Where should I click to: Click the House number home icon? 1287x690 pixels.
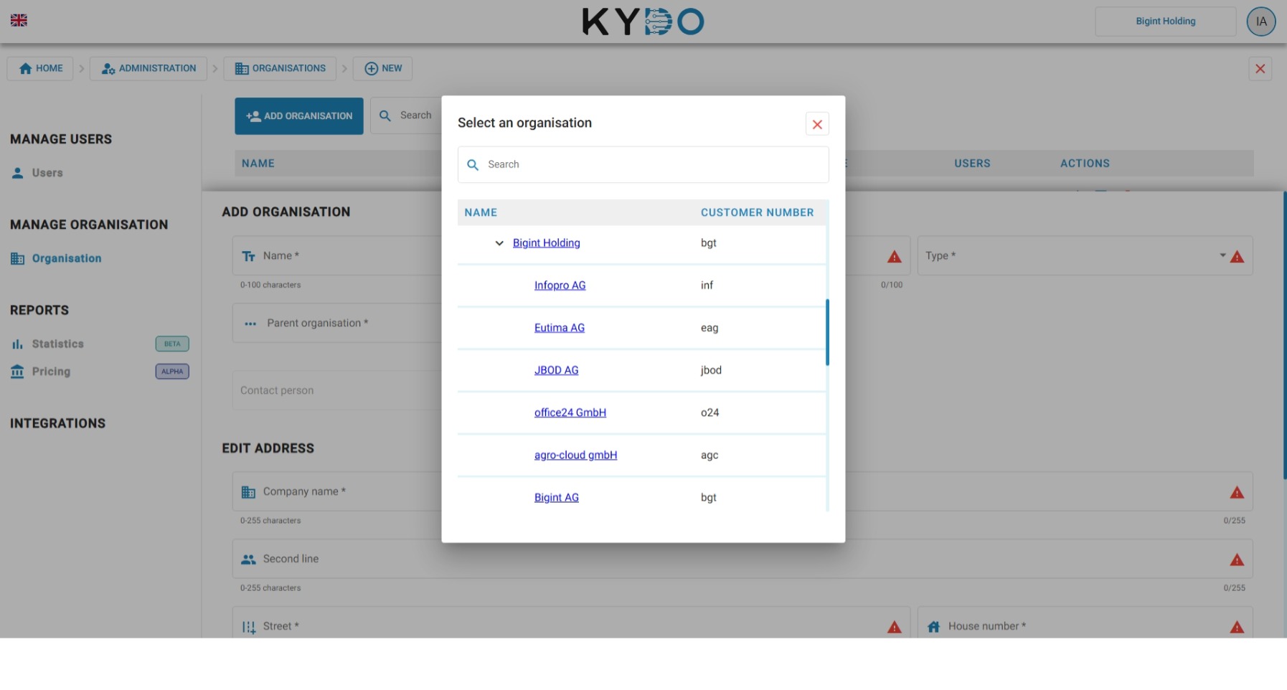click(933, 627)
